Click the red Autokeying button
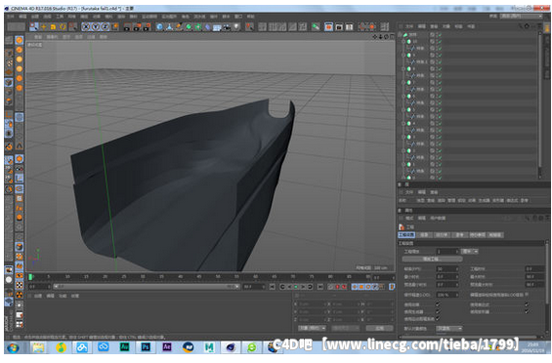The image size is (552, 363). pyautogui.click(x=337, y=287)
